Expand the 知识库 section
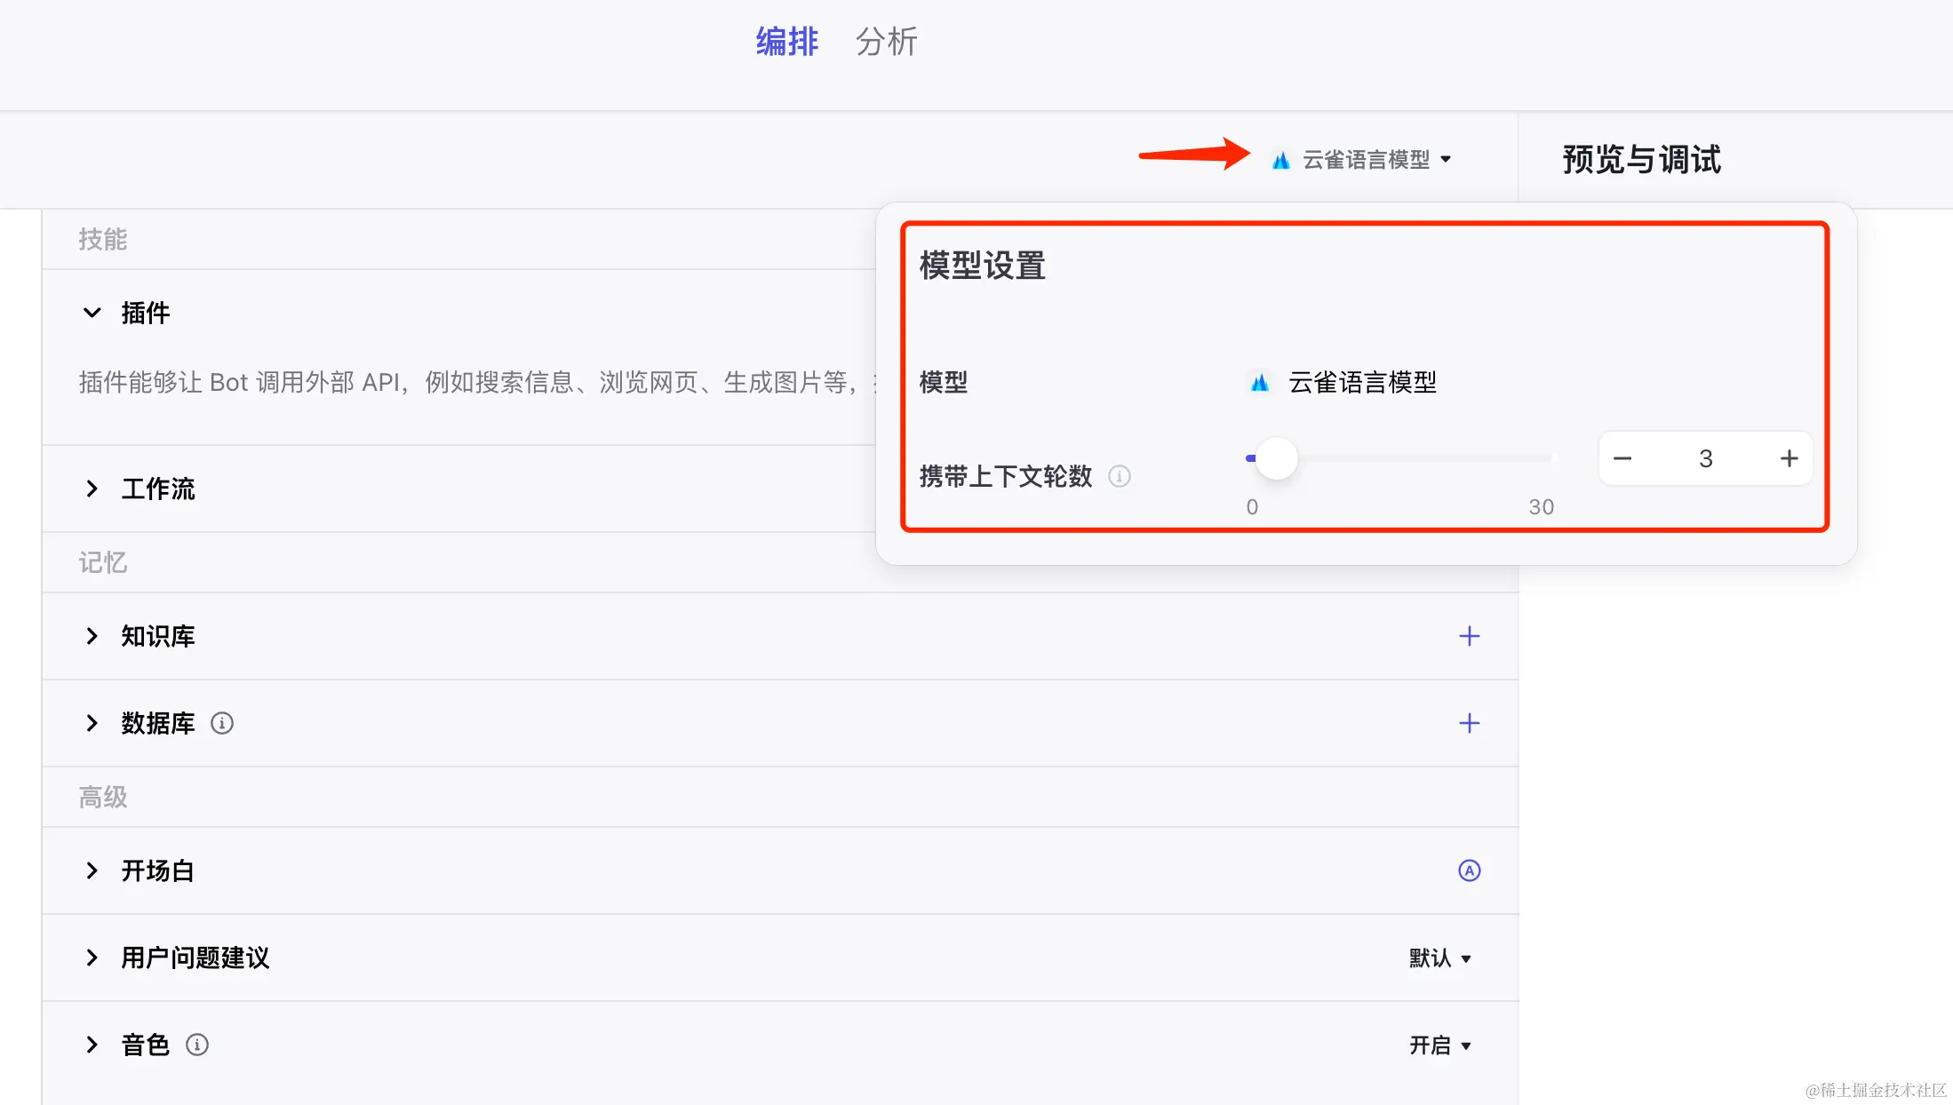The width and height of the screenshot is (1953, 1105). click(92, 636)
